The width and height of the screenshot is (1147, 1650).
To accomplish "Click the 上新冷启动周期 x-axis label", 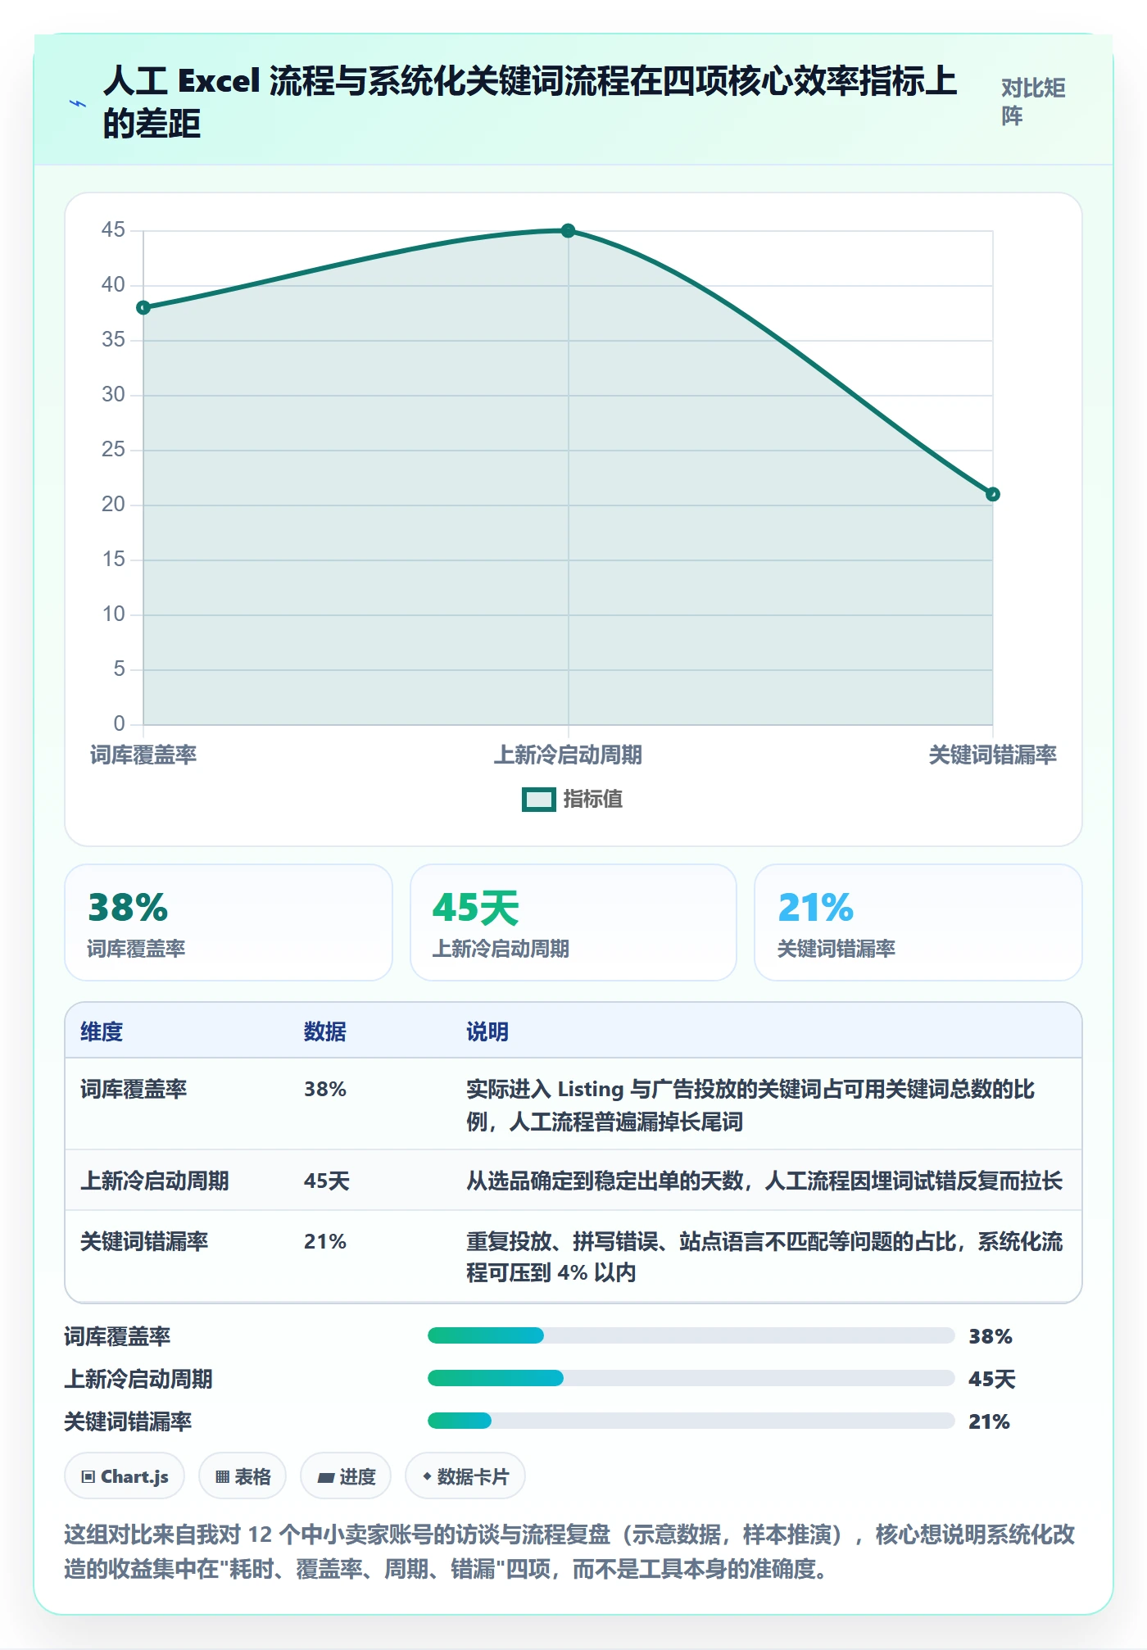I will click(x=568, y=755).
